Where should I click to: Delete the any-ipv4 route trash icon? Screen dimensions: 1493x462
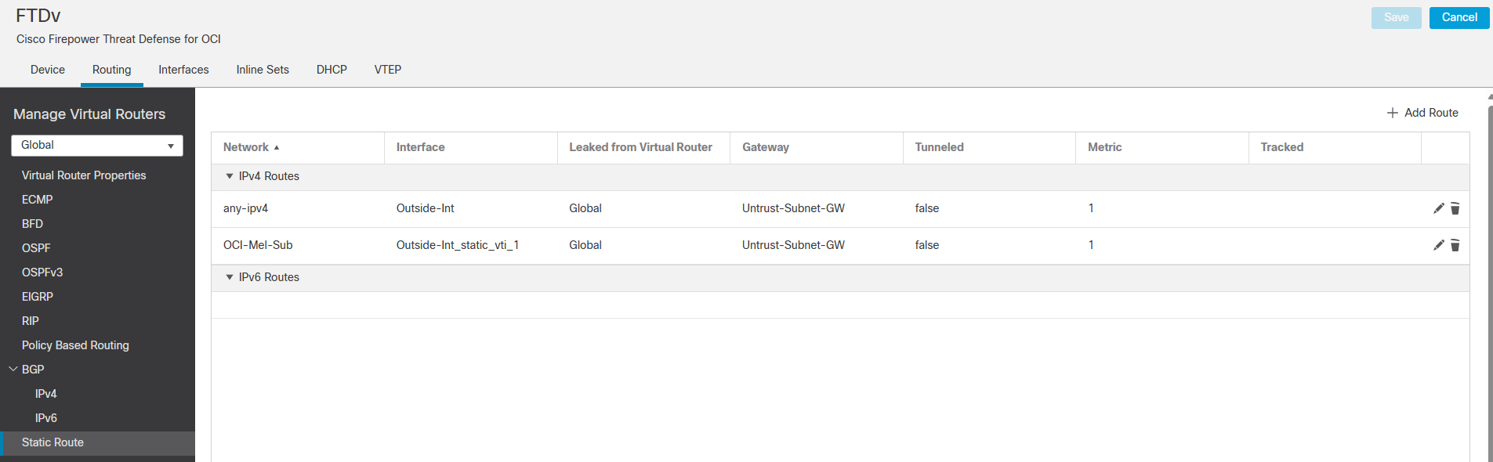[x=1455, y=208]
